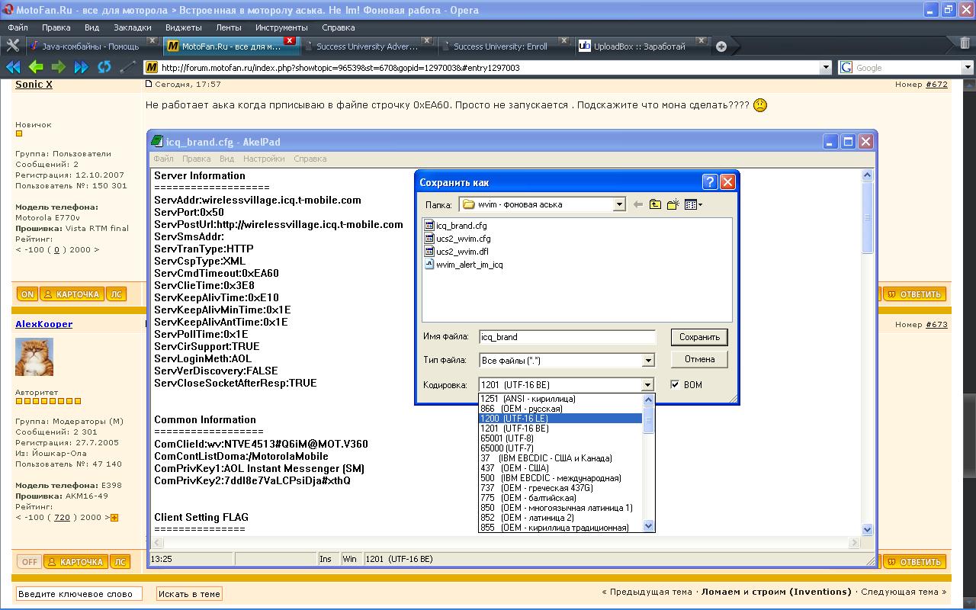976x610 pixels.
Task: Go forward with the green forward arrow
Action: point(58,67)
